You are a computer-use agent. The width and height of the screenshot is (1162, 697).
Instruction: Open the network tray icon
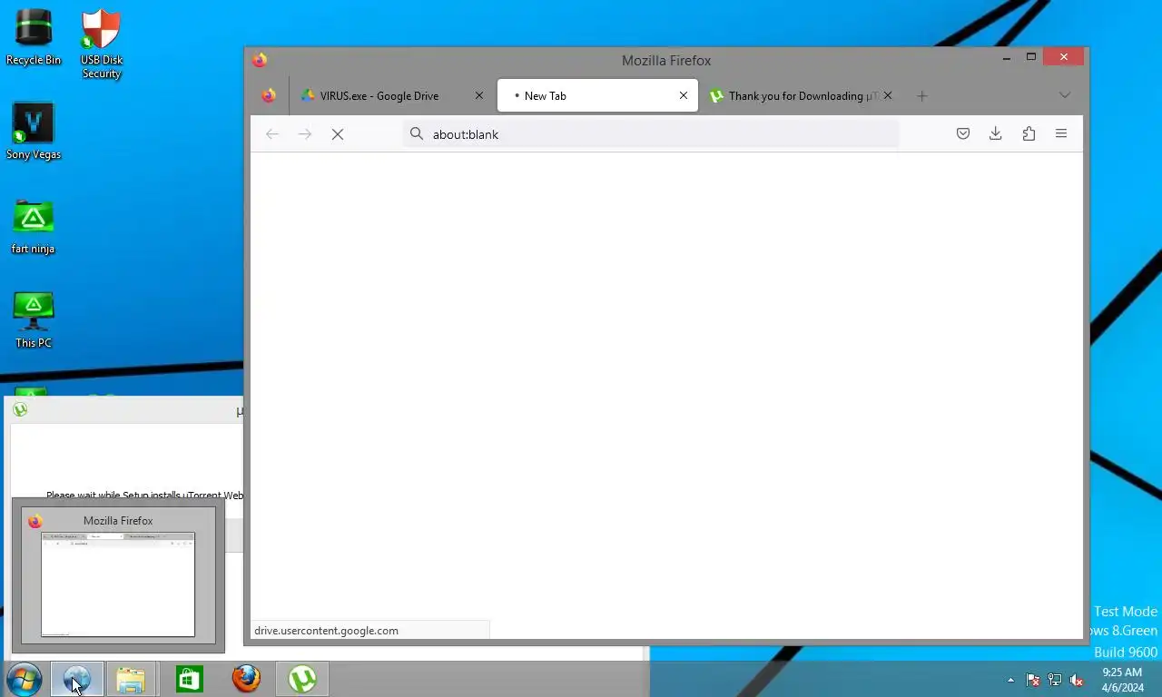click(x=1055, y=680)
